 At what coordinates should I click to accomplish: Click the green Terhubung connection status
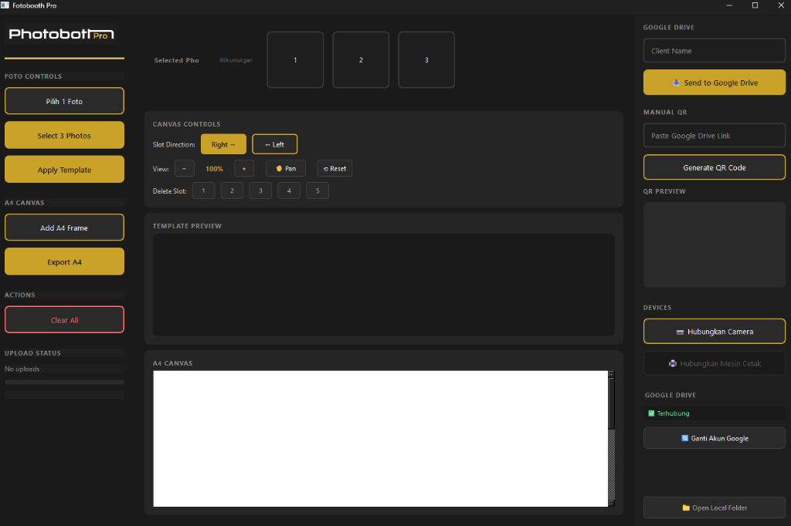click(x=668, y=413)
